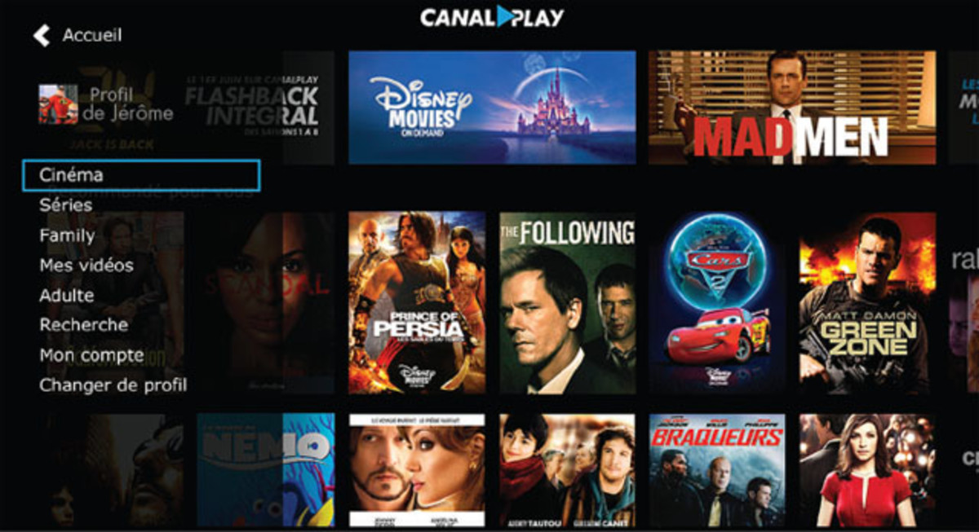Open Mes vidéos in sidebar
This screenshot has width=979, height=532.
pos(86,266)
